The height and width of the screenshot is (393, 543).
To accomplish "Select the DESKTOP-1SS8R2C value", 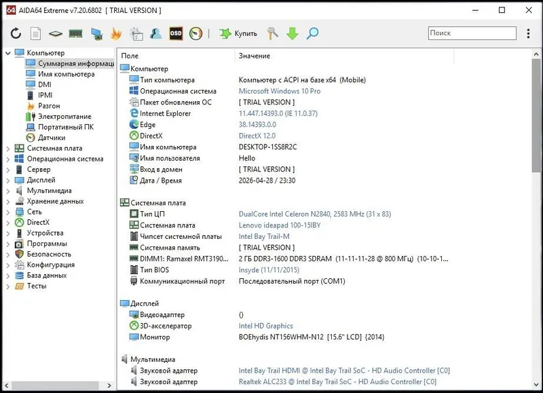I will [267, 147].
